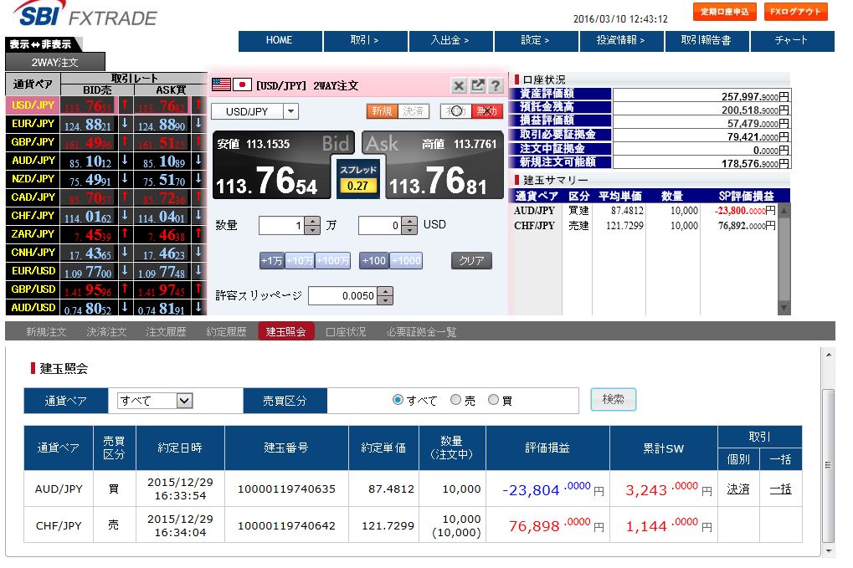This screenshot has height=568, width=853.
Task: Go to HOME in navigation bar
Action: click(280, 41)
